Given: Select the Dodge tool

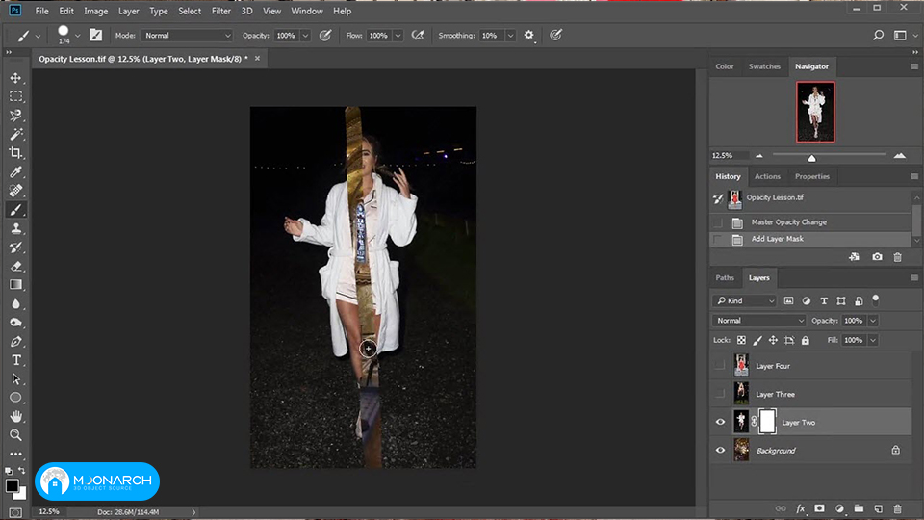Looking at the screenshot, I should (16, 323).
